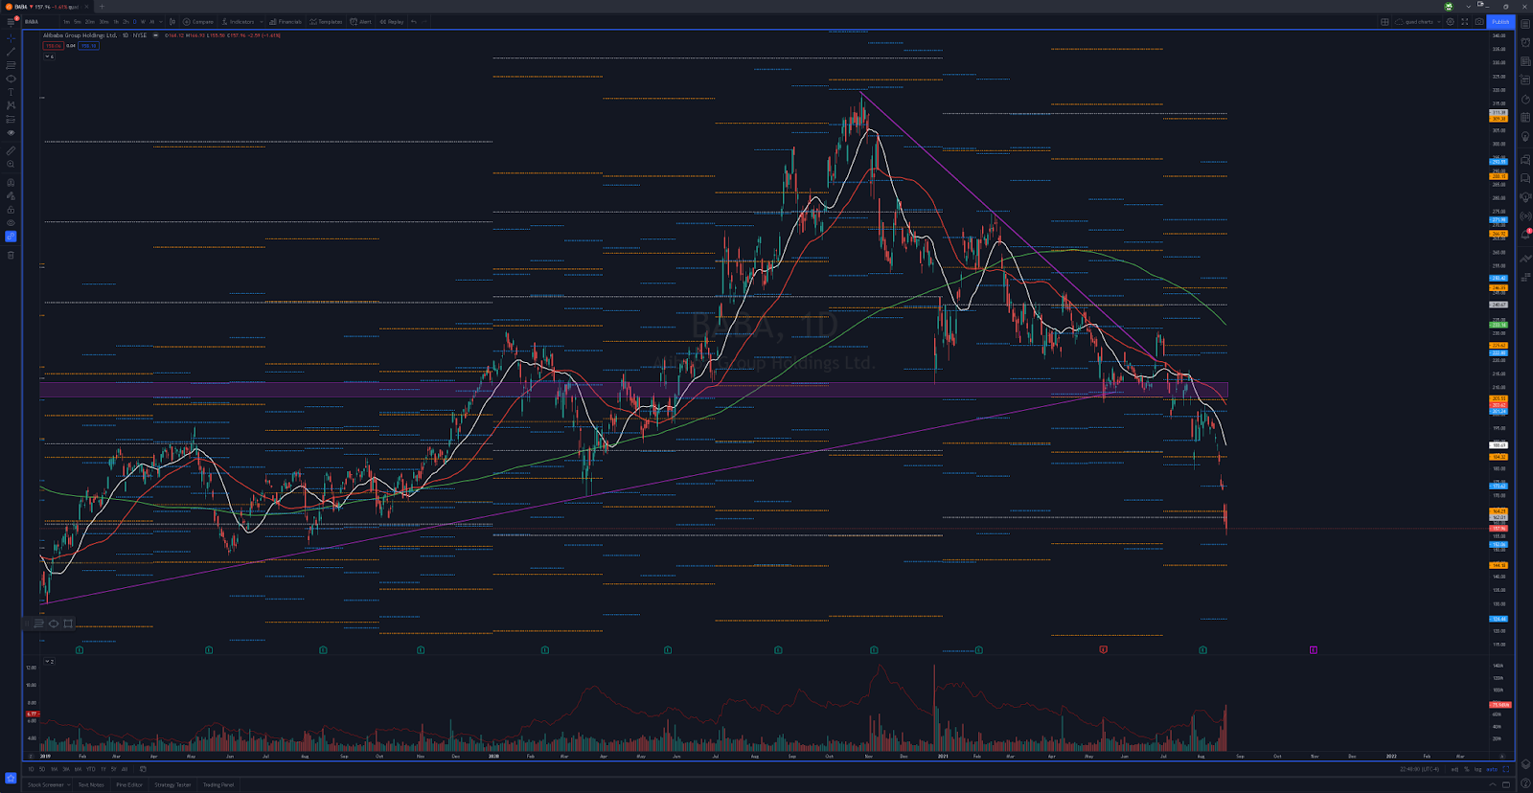
Task: Toggle the magnet mode tool
Action: click(11, 182)
